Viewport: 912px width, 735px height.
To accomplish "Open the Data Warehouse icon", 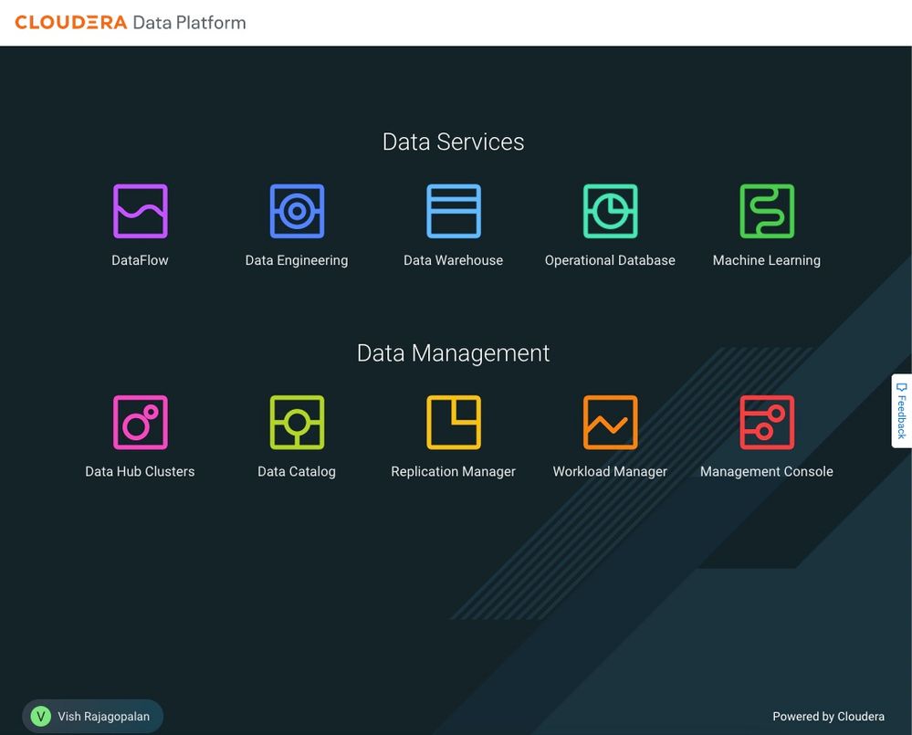I will (454, 211).
